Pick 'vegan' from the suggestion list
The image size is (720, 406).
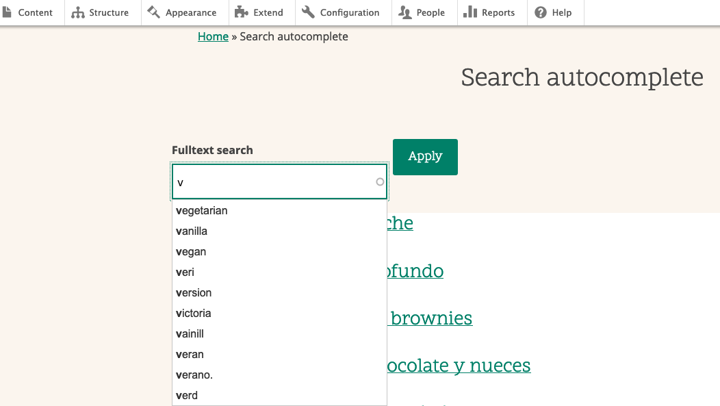[191, 252]
